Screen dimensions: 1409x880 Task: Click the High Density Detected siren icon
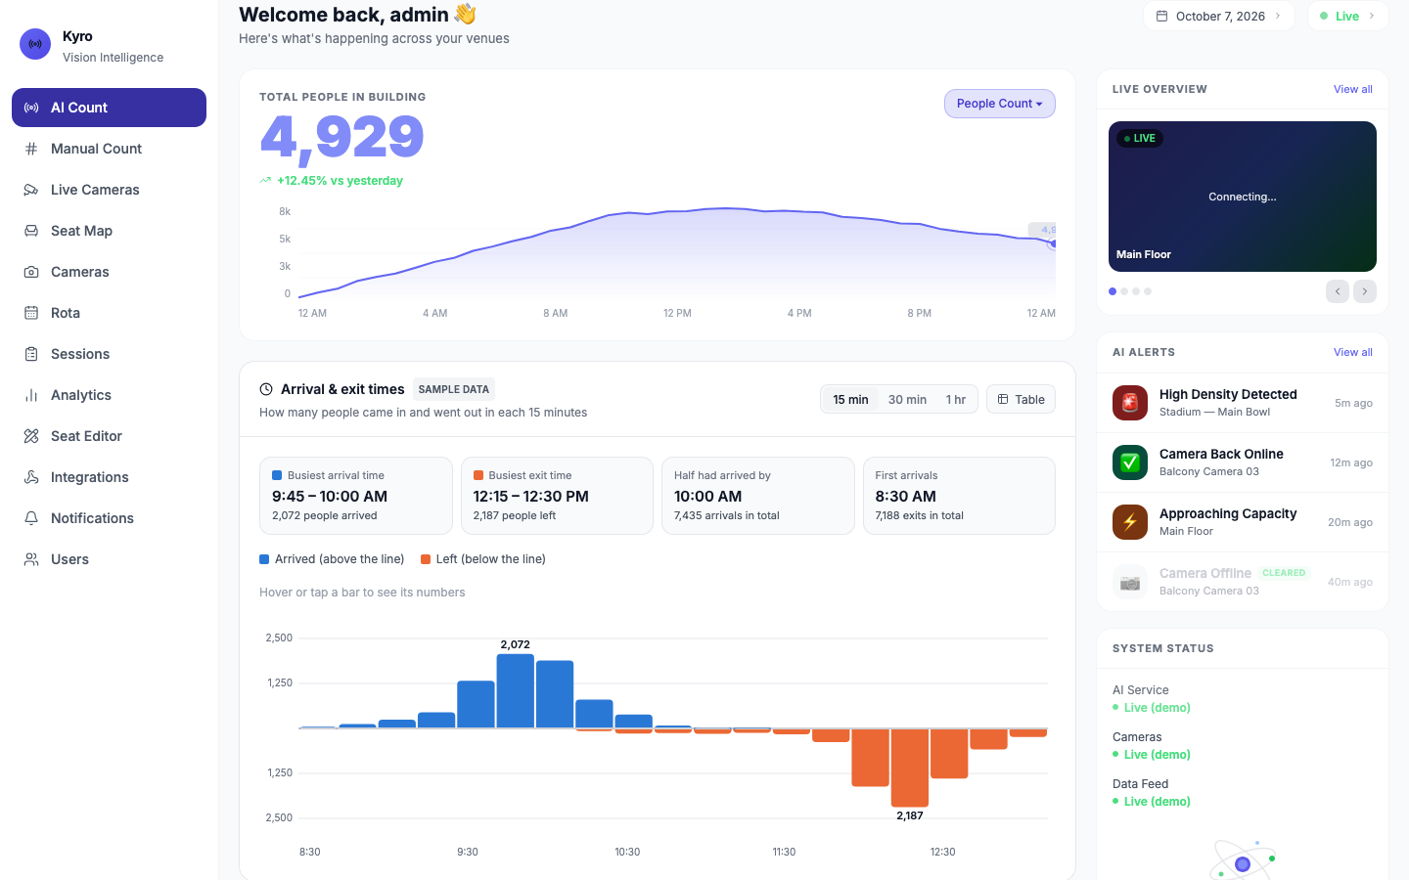coord(1130,403)
